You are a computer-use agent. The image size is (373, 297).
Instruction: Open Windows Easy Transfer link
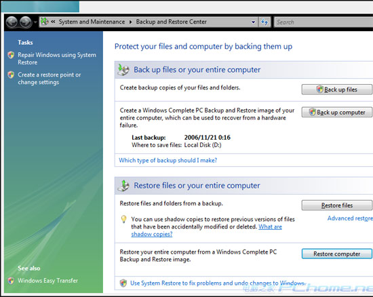pos(48,281)
